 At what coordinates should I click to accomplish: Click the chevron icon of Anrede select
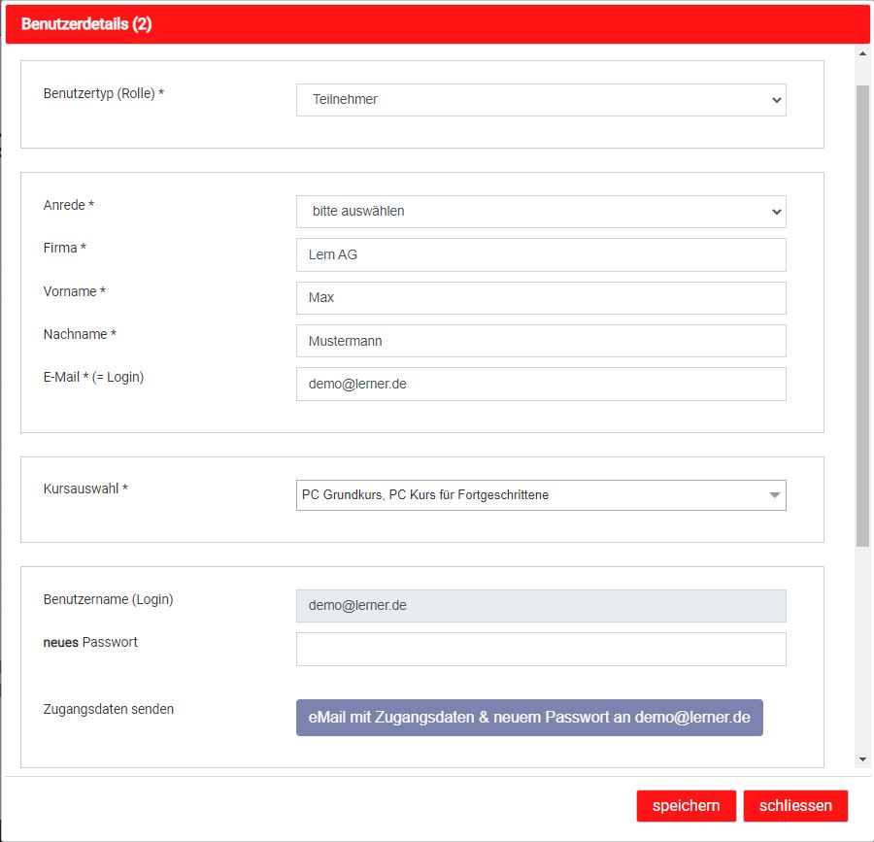pyautogui.click(x=777, y=212)
